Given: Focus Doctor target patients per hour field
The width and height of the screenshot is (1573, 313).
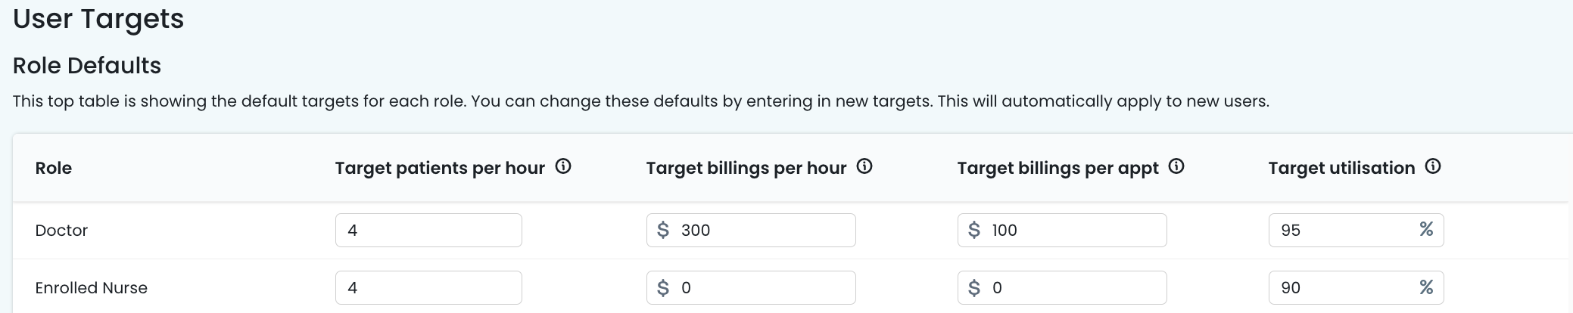Looking at the screenshot, I should [x=428, y=230].
